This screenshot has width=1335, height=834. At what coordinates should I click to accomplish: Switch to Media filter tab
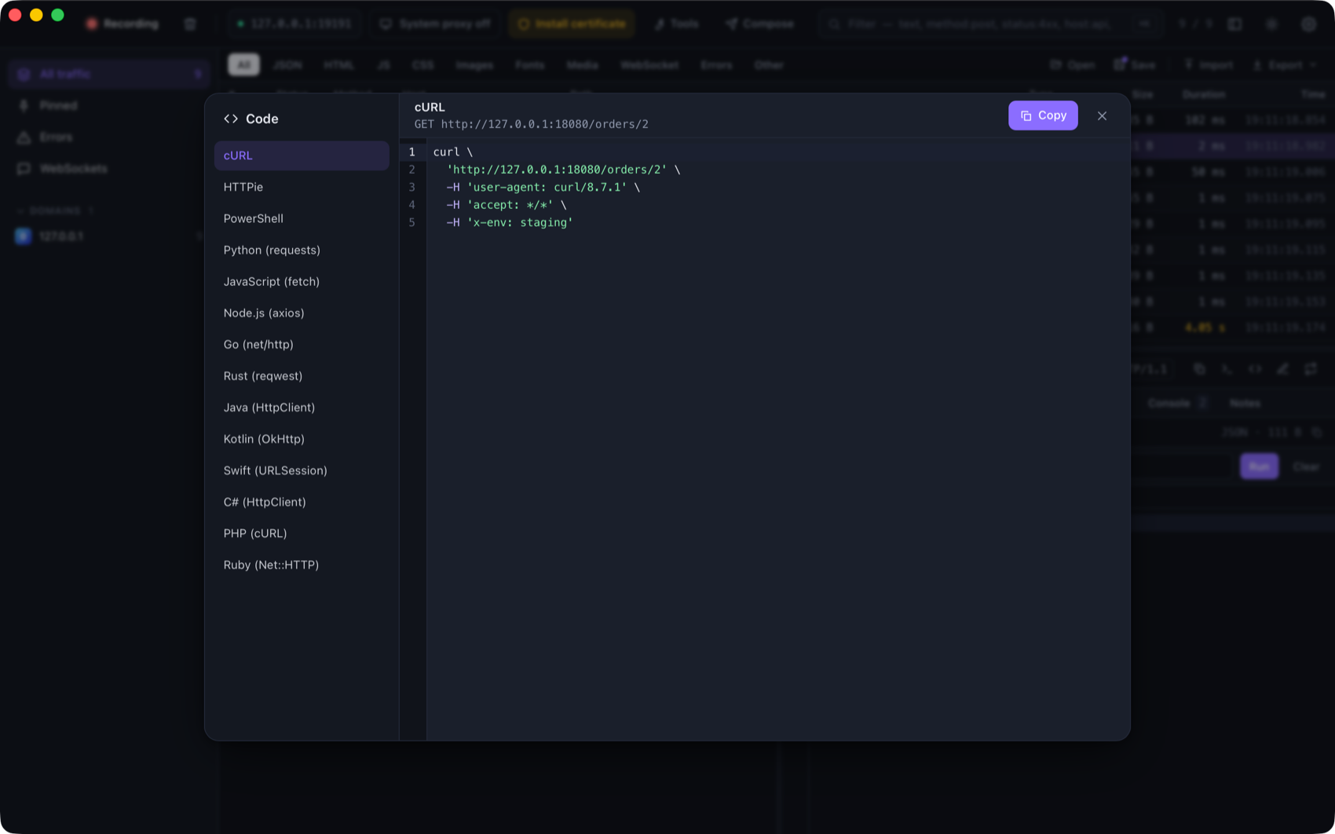[x=582, y=64]
